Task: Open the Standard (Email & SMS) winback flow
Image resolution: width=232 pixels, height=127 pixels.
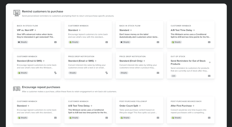Action: (31, 61)
